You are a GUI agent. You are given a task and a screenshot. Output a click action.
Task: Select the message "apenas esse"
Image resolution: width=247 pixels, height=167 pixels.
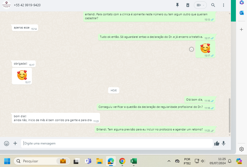pos(25,28)
